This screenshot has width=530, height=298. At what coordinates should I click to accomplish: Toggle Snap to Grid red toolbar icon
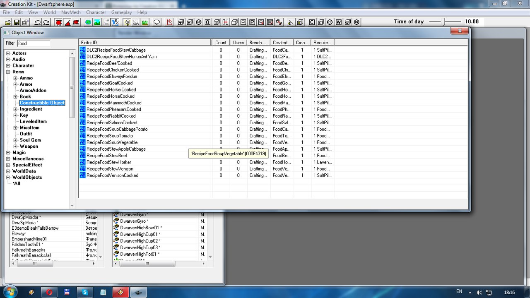58,22
